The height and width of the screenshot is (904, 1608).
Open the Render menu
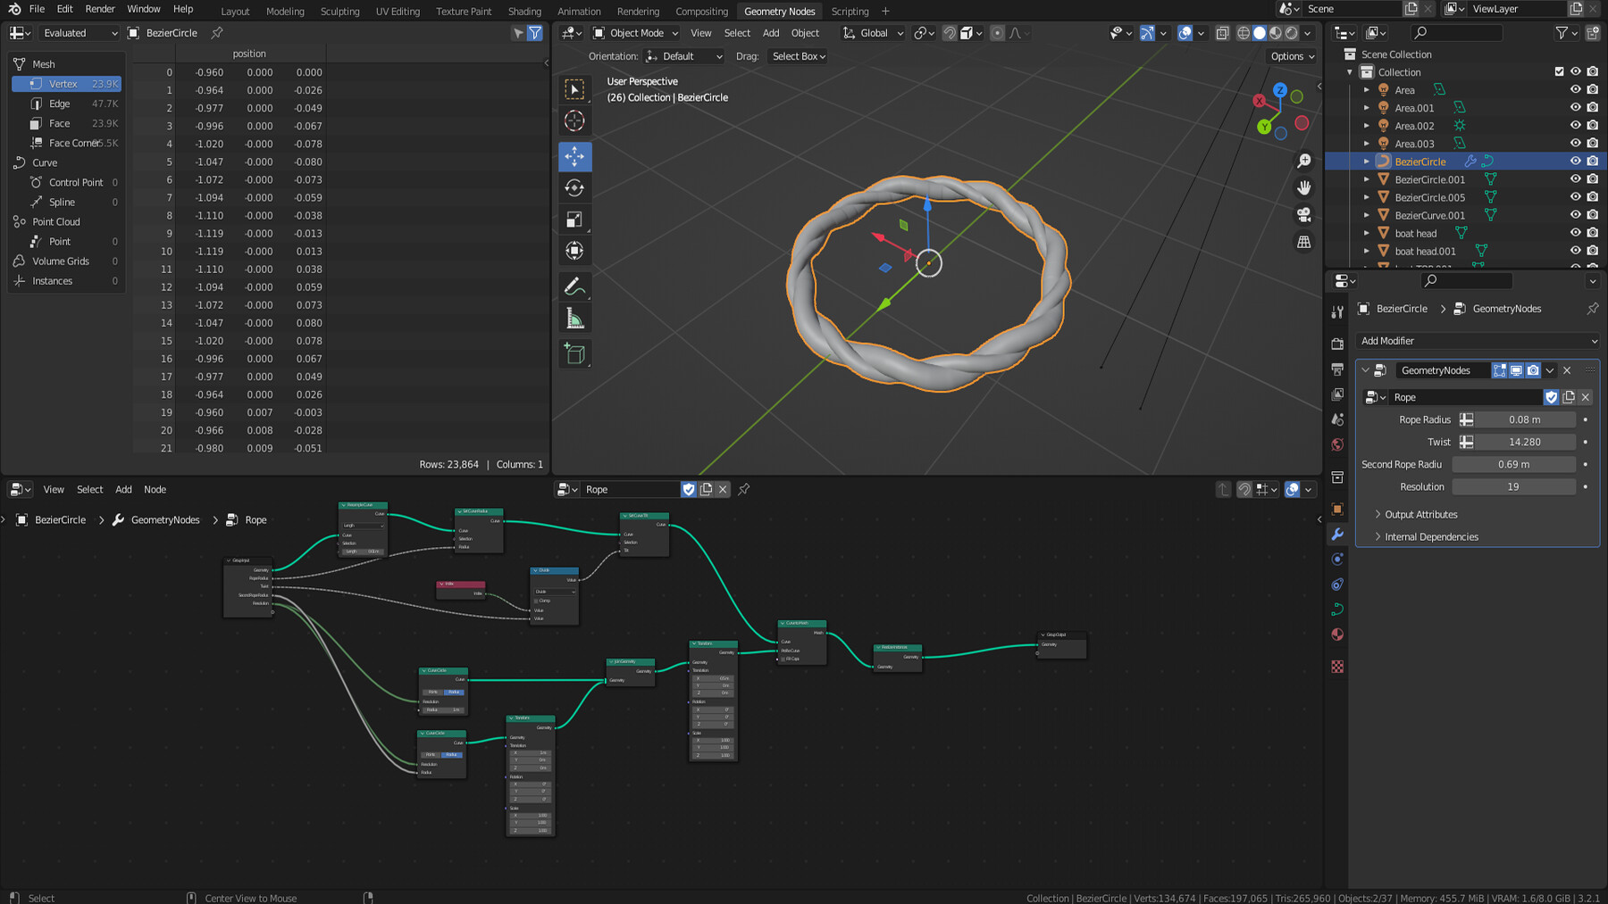[99, 9]
